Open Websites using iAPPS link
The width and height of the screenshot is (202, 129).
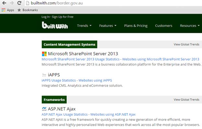click(95, 80)
